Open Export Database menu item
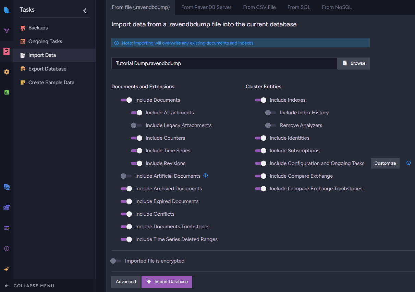415x292 pixels. [54, 69]
